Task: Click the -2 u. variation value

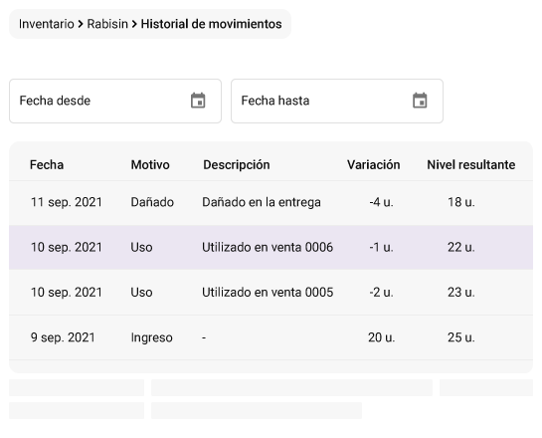Action: coord(381,293)
